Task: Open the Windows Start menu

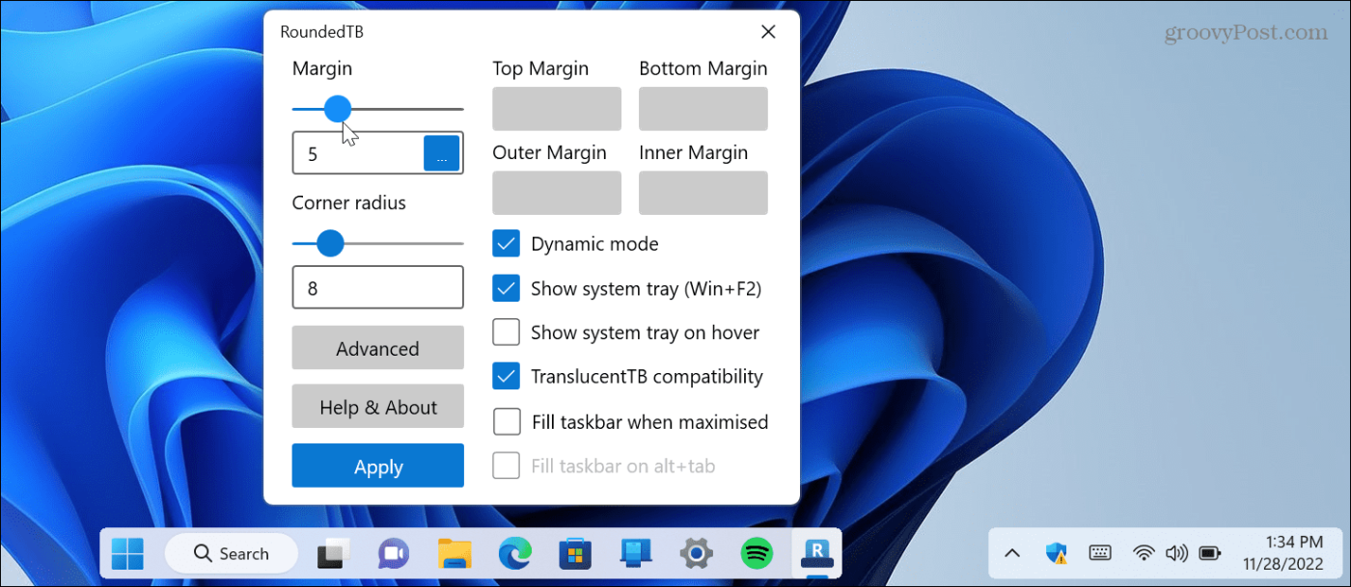Action: click(127, 553)
